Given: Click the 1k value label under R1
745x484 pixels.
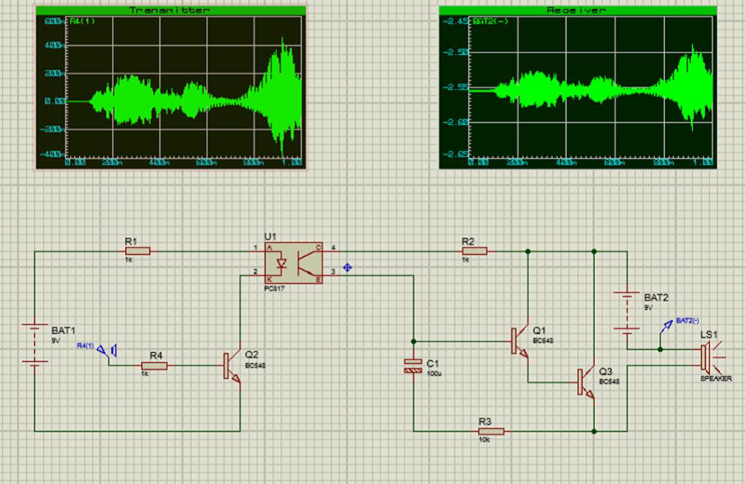Looking at the screenshot, I should (x=128, y=260).
